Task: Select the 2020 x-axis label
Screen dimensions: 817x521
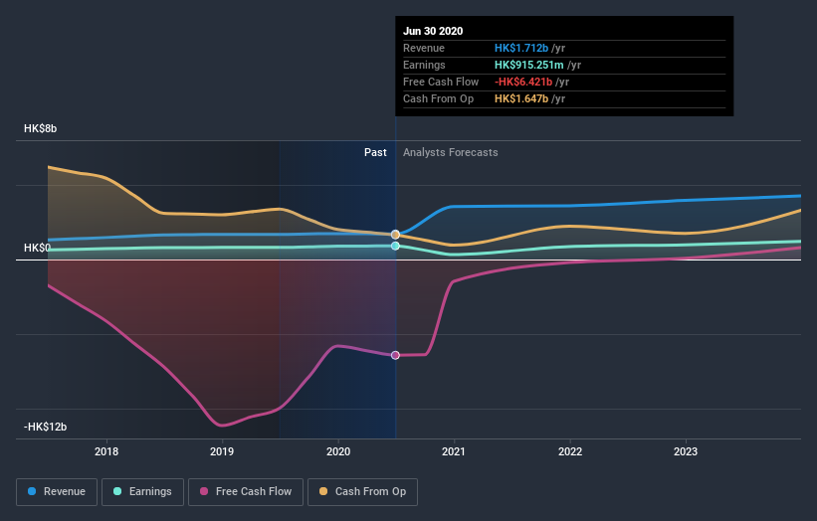Action: point(338,451)
